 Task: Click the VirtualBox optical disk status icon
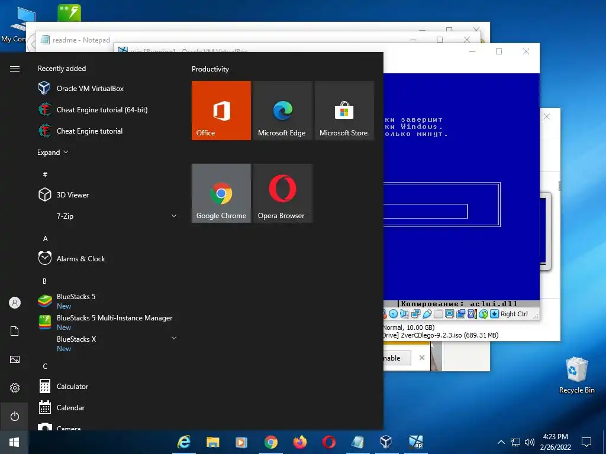point(394,314)
